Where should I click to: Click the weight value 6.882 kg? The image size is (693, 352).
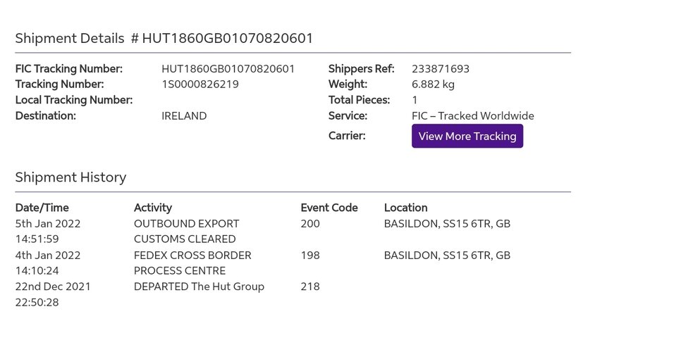pyautogui.click(x=433, y=84)
